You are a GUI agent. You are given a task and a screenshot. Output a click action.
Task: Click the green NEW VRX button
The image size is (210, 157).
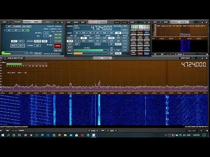pos(58,34)
